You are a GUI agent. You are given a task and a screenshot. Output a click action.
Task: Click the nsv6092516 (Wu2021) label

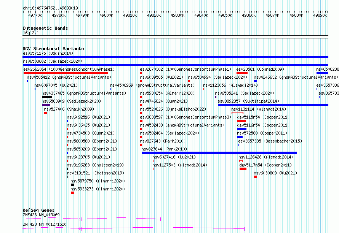coord(88,117)
